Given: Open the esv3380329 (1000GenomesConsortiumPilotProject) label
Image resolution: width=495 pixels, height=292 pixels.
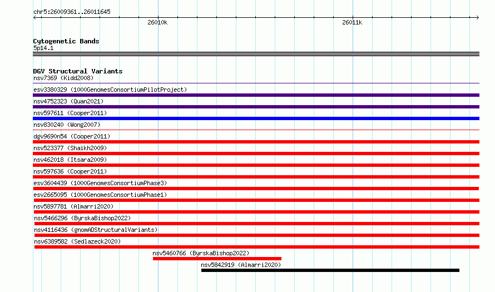Looking at the screenshot, I should click(x=110, y=90).
